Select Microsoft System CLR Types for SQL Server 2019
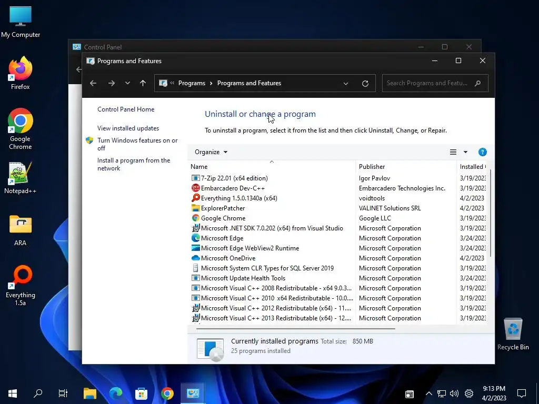The height and width of the screenshot is (404, 539). (338, 268)
